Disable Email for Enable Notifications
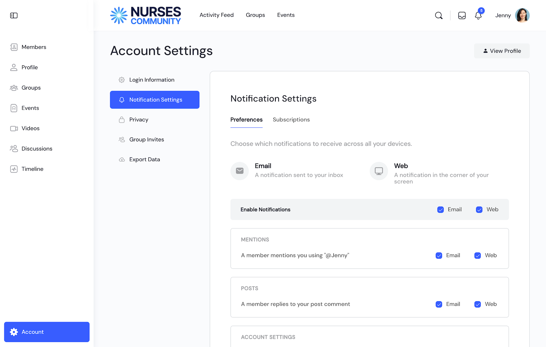This screenshot has height=347, width=546. click(441, 209)
